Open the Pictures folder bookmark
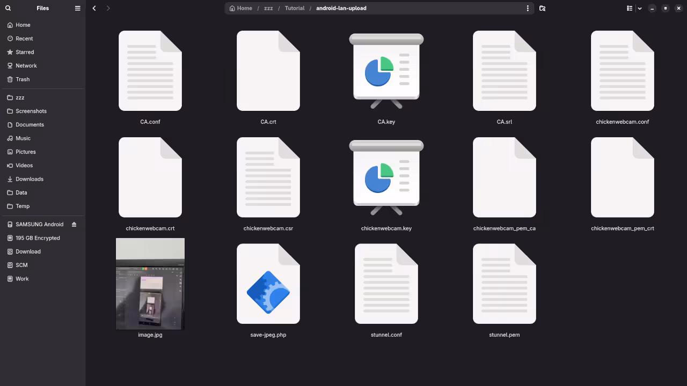 point(43,152)
